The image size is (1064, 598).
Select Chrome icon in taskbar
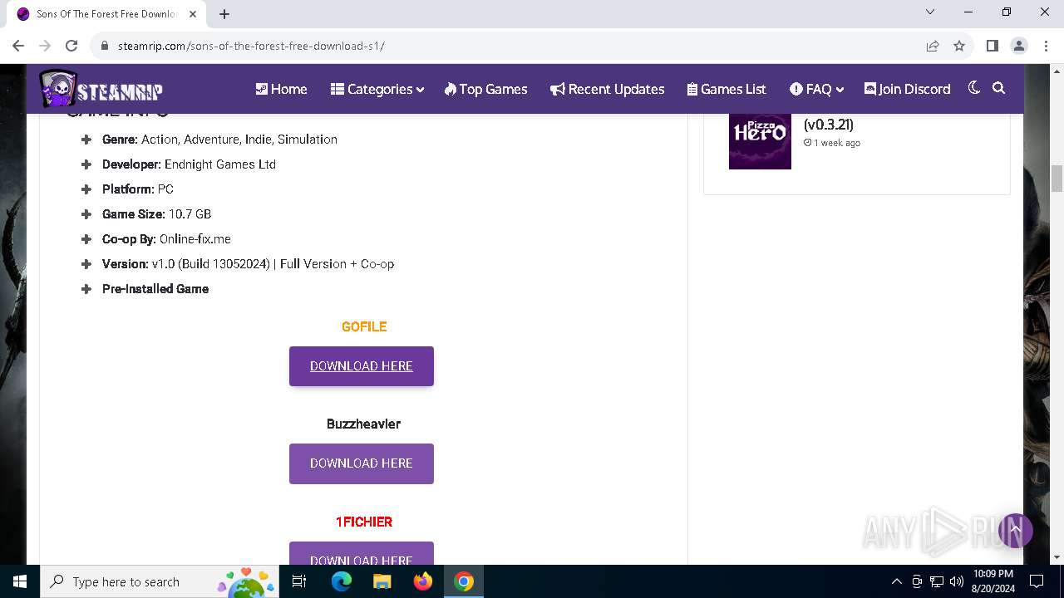tap(464, 581)
